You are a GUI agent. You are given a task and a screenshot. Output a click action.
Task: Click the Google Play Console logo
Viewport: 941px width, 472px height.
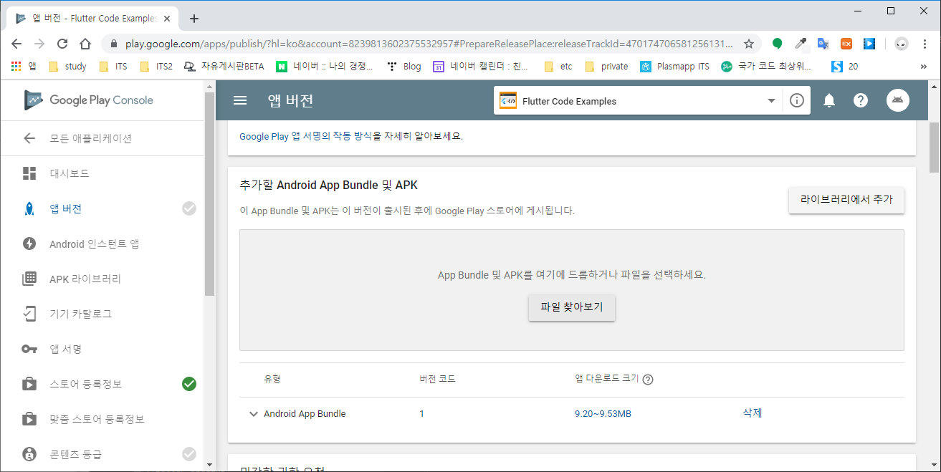point(89,100)
